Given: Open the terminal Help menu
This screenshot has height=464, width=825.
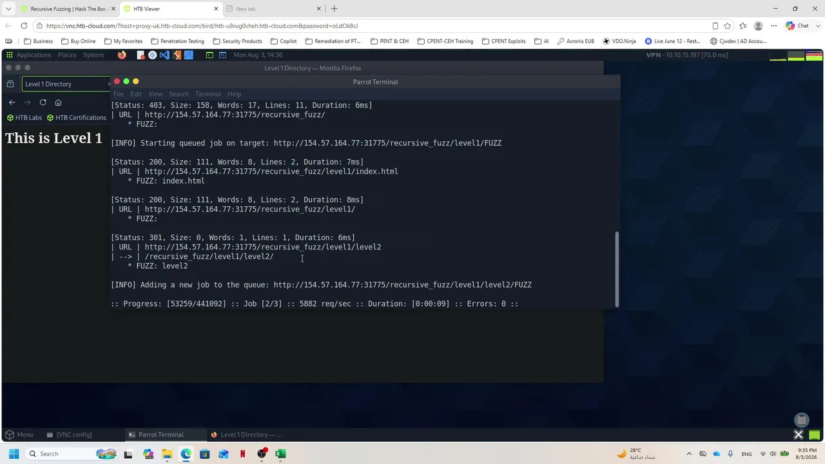Looking at the screenshot, I should [234, 94].
